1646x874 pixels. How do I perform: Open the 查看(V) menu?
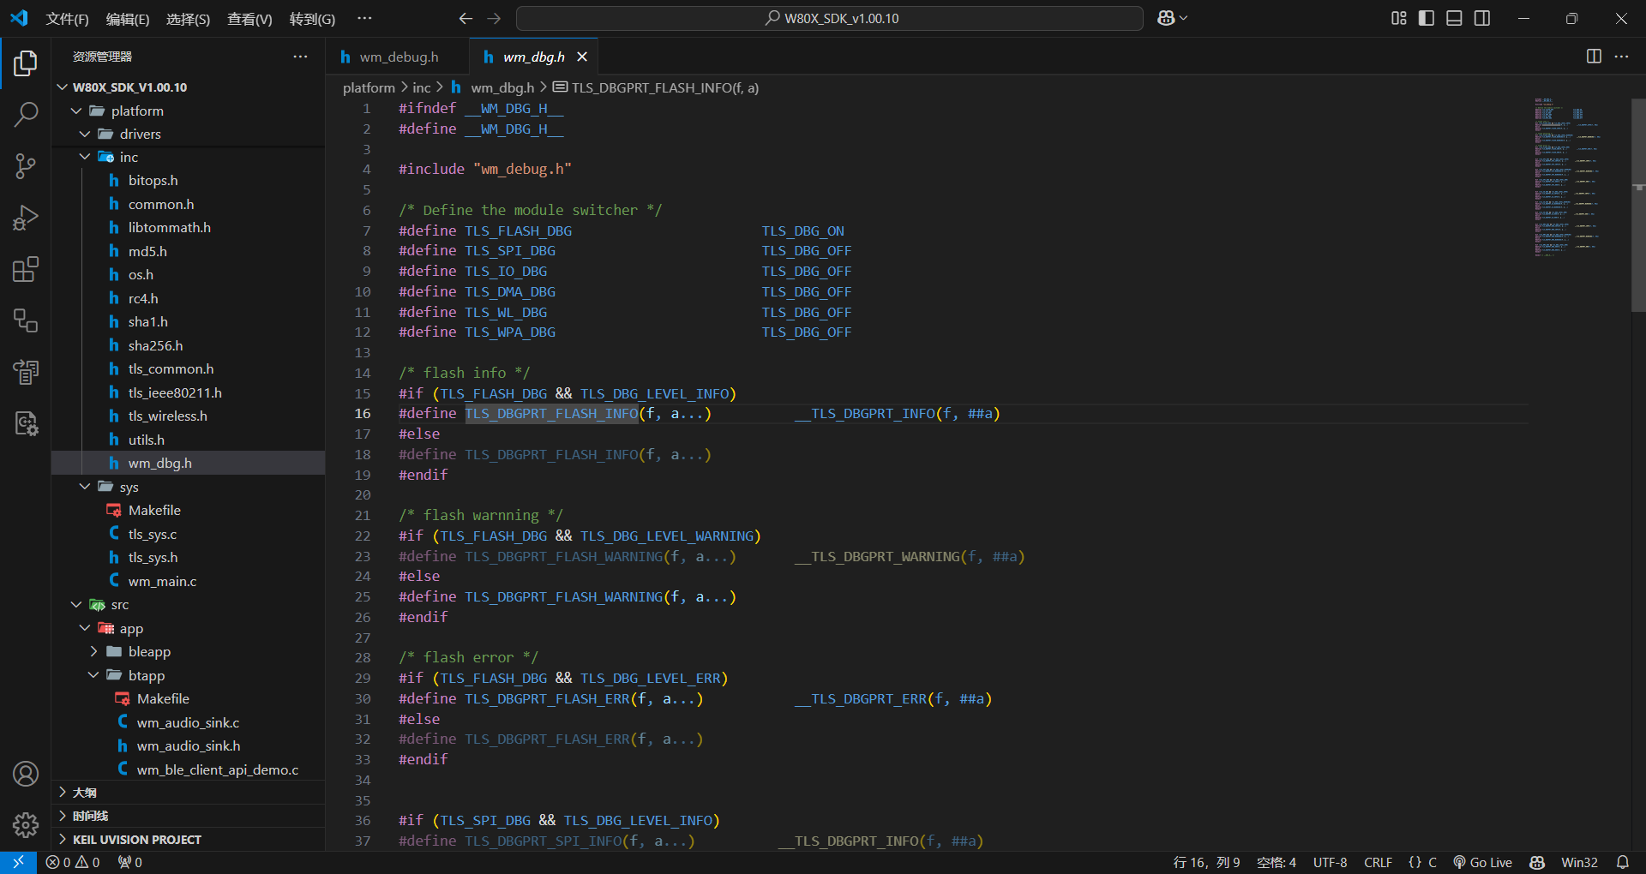click(x=249, y=19)
